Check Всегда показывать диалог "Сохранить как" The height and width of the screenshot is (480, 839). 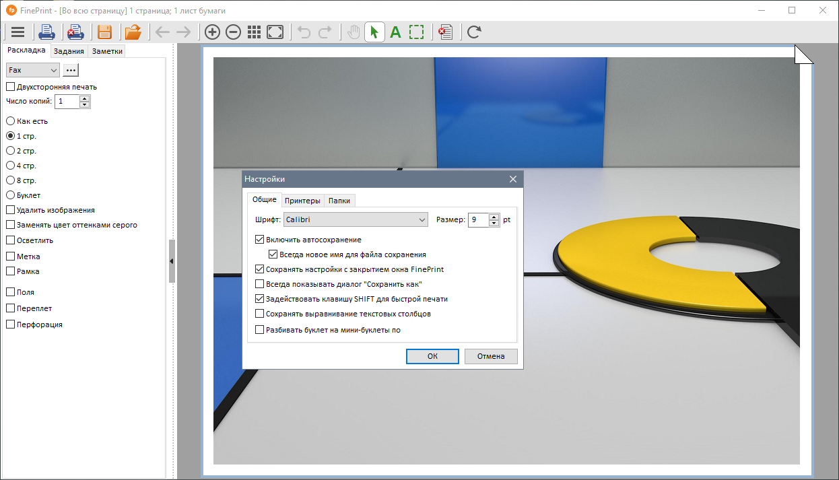coord(260,284)
